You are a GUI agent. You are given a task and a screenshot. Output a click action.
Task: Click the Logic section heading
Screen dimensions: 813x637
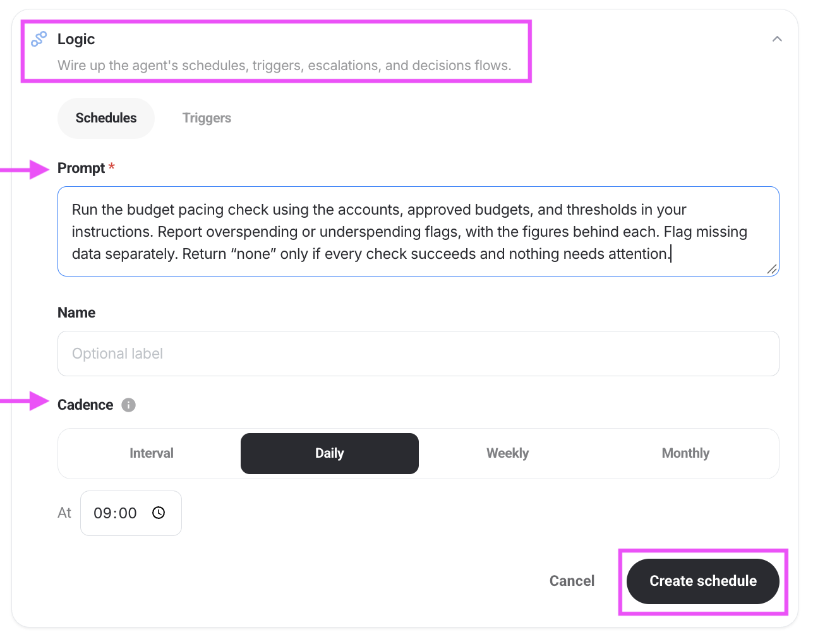[x=76, y=39]
